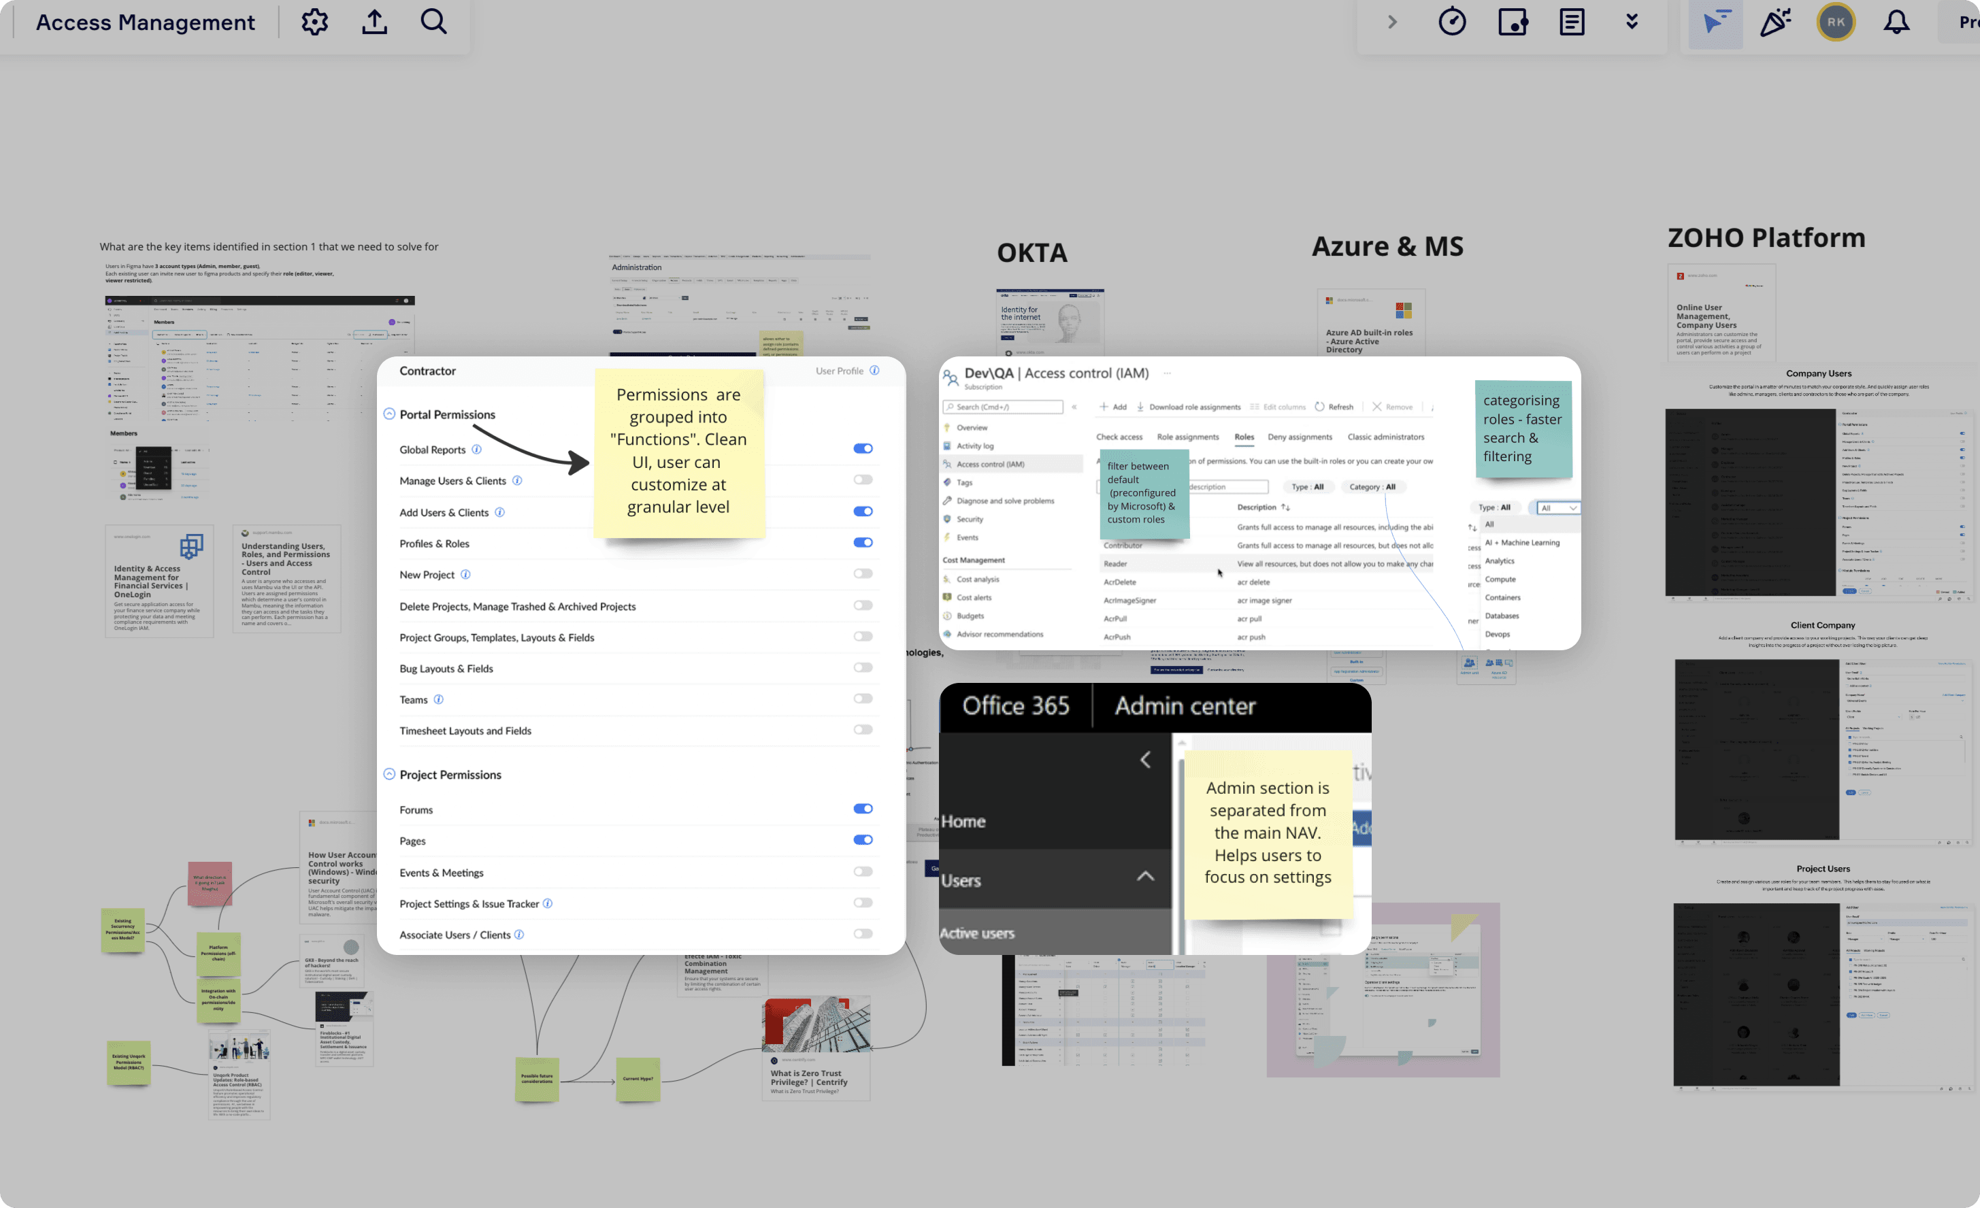
Task: Open the All type dropdown list
Action: [x=1558, y=507]
